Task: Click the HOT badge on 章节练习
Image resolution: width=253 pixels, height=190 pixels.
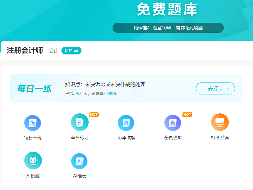Action: click(94, 114)
